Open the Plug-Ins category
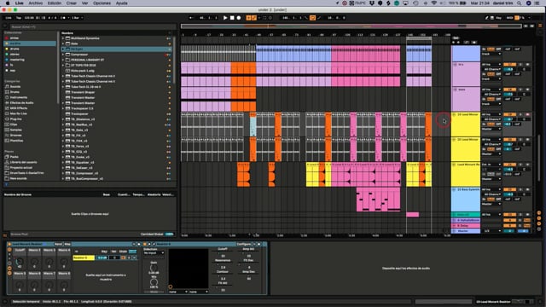546x307 pixels. 14,119
